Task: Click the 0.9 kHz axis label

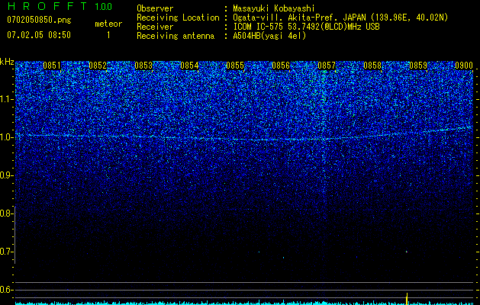Action: [x=7, y=175]
